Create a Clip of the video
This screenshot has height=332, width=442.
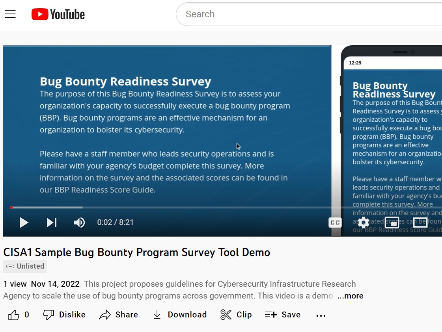tap(236, 315)
